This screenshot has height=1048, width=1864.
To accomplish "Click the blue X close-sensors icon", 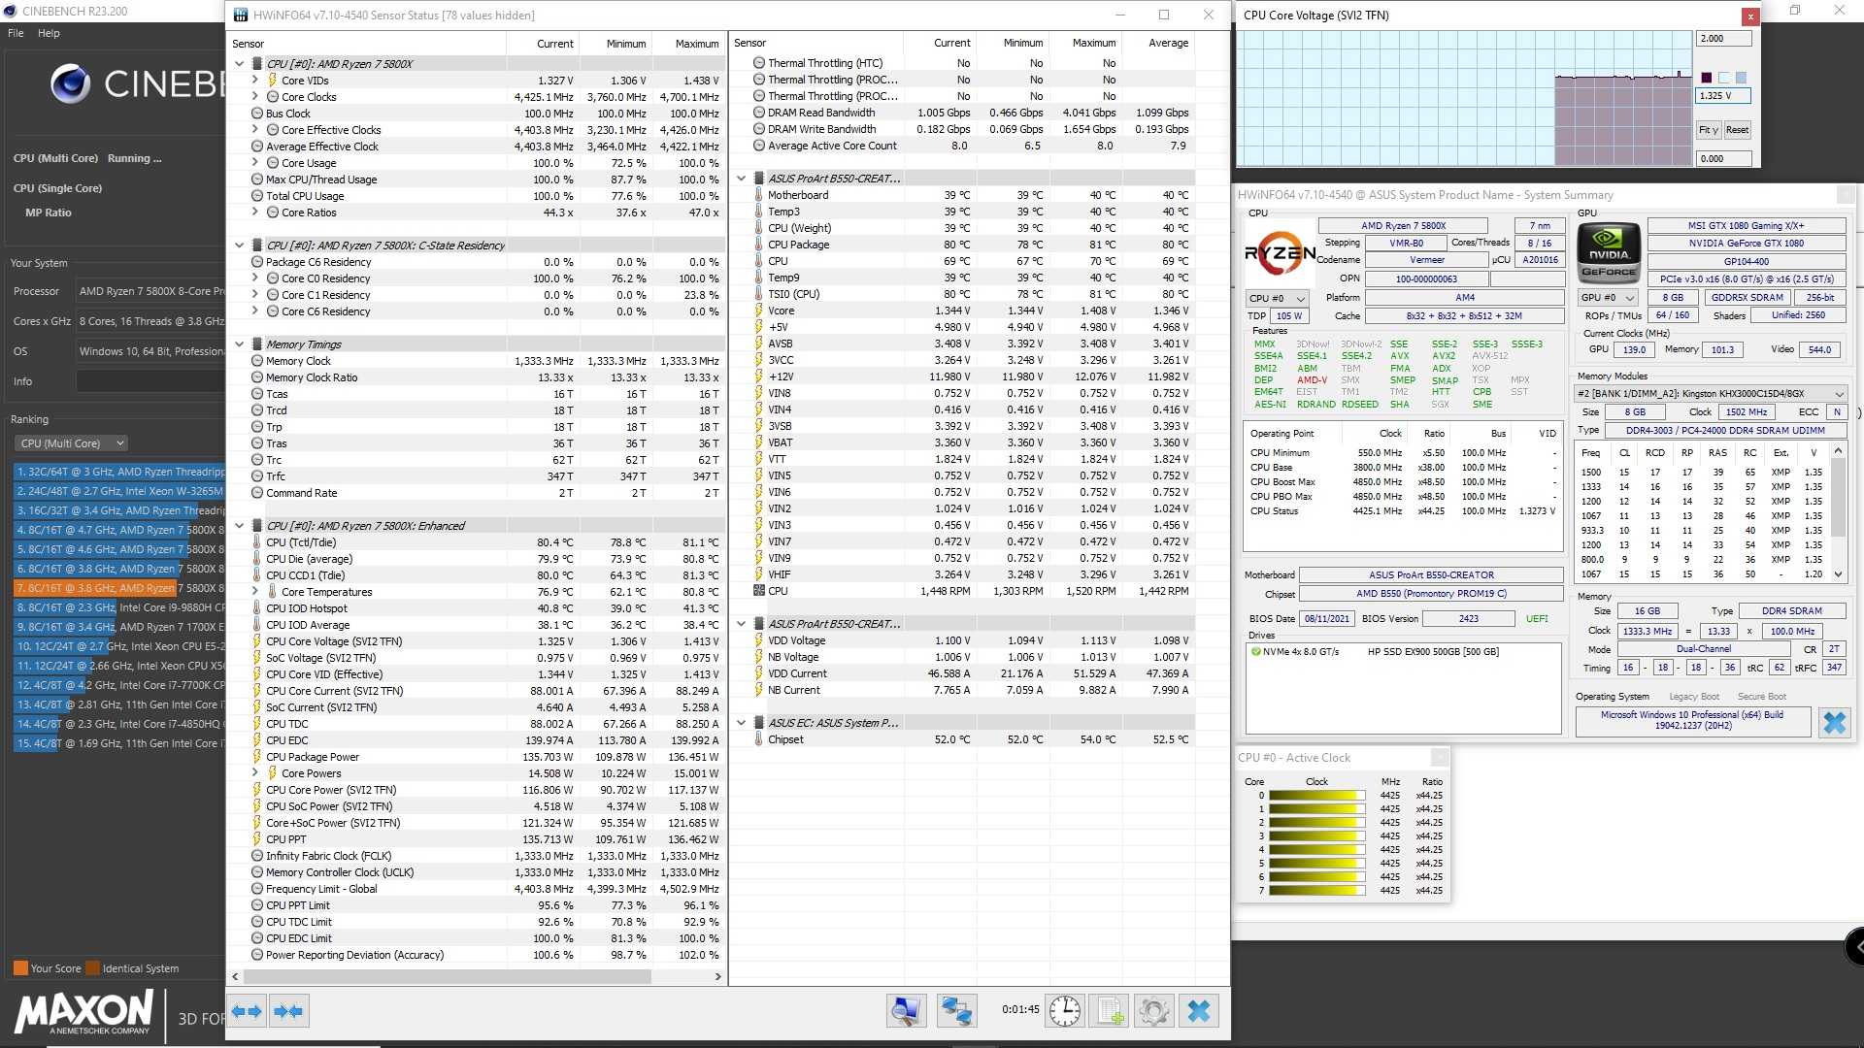I will point(1199,1011).
